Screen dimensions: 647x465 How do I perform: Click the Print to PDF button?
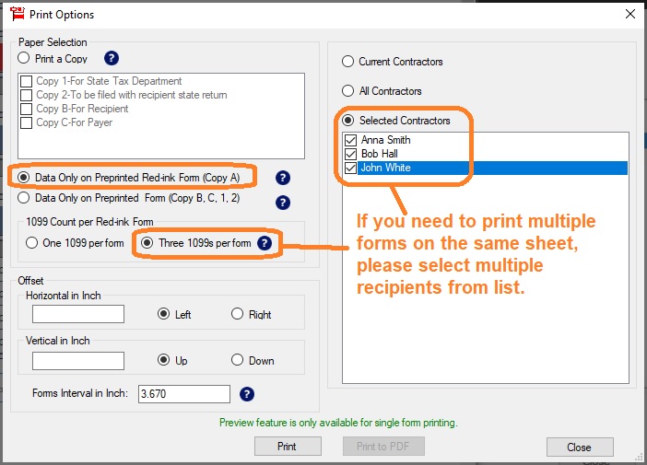pyautogui.click(x=383, y=447)
